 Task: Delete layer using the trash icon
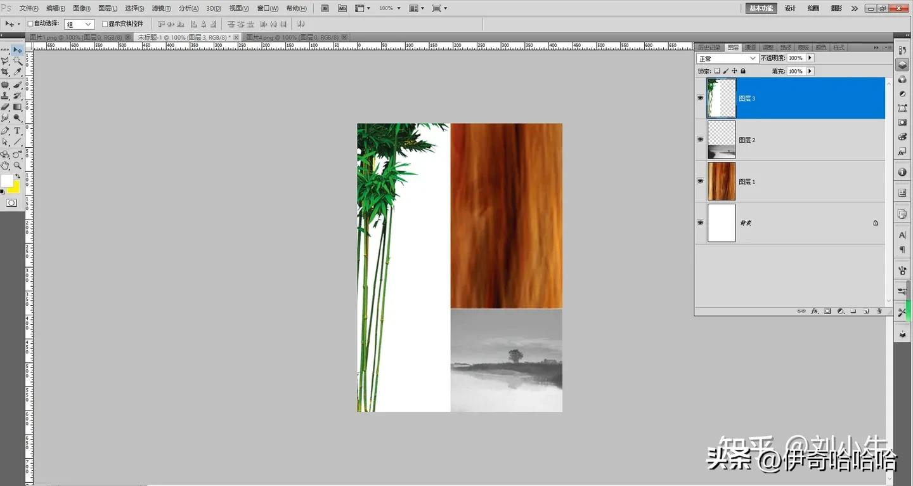(x=879, y=312)
